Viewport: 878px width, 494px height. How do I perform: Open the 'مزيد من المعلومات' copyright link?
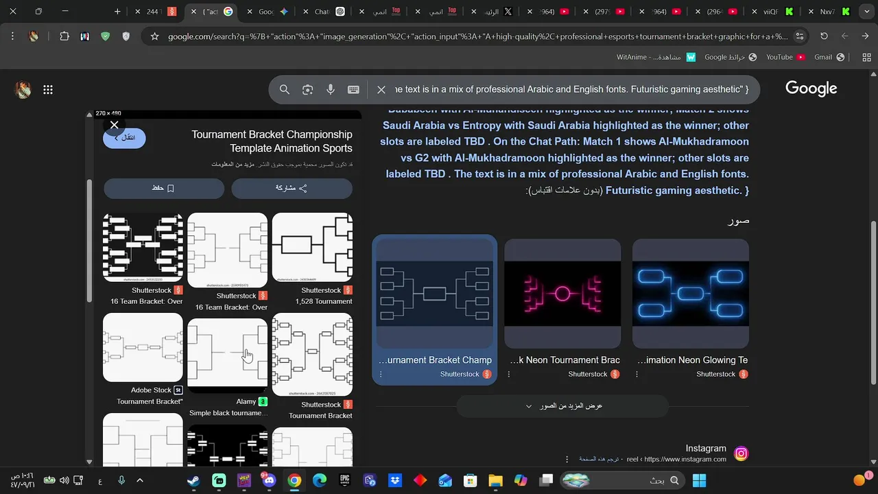(x=233, y=165)
